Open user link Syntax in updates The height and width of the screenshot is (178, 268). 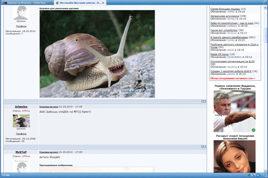pos(231,40)
